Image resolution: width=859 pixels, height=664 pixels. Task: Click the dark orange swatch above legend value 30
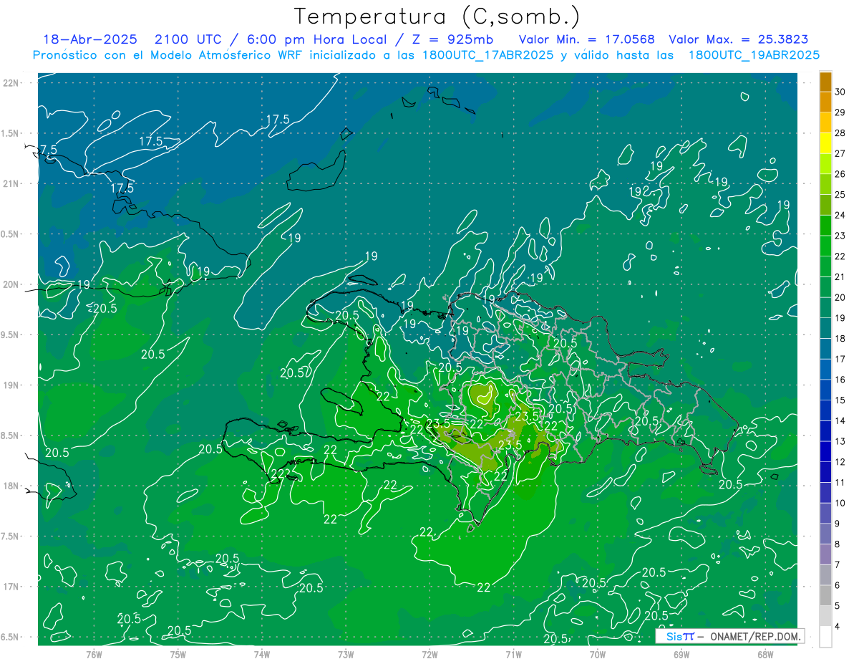tap(825, 82)
